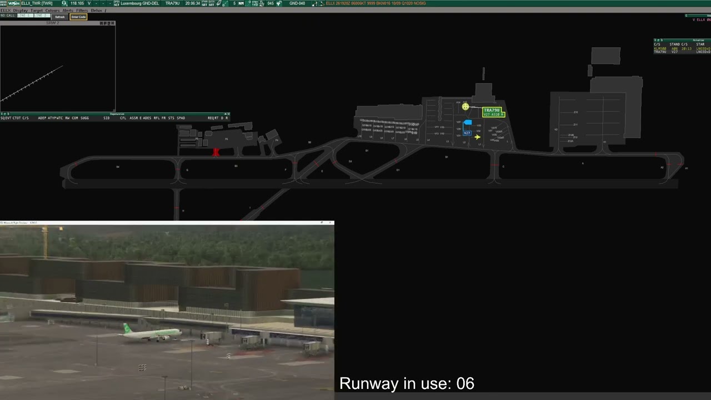711x400 pixels.
Task: Click the CFL column header in Departure List
Action: [x=123, y=118]
